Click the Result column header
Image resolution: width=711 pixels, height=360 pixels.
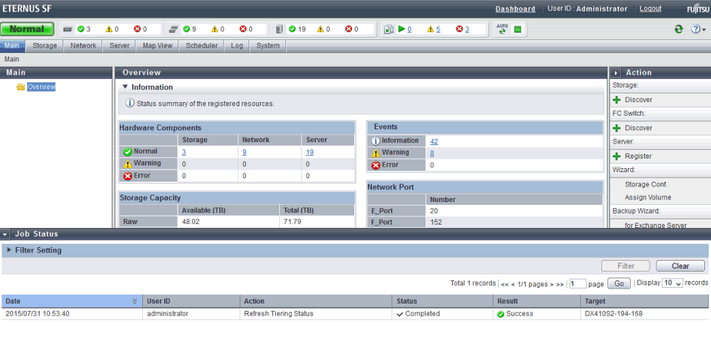(537, 301)
